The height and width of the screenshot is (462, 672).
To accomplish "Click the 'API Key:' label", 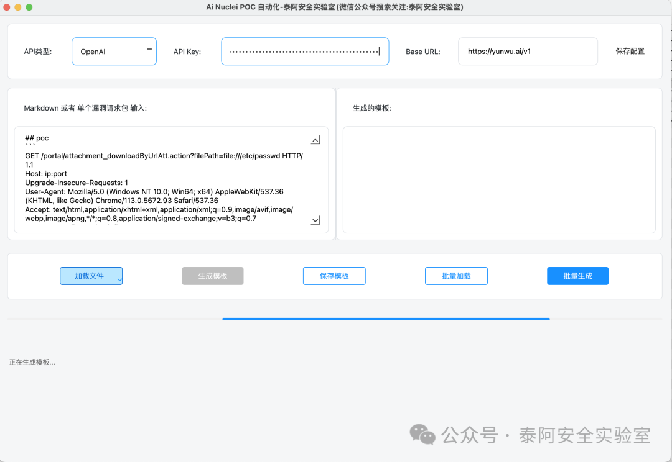I will (187, 52).
